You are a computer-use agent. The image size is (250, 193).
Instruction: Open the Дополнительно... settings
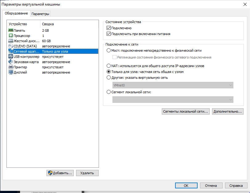(228, 111)
